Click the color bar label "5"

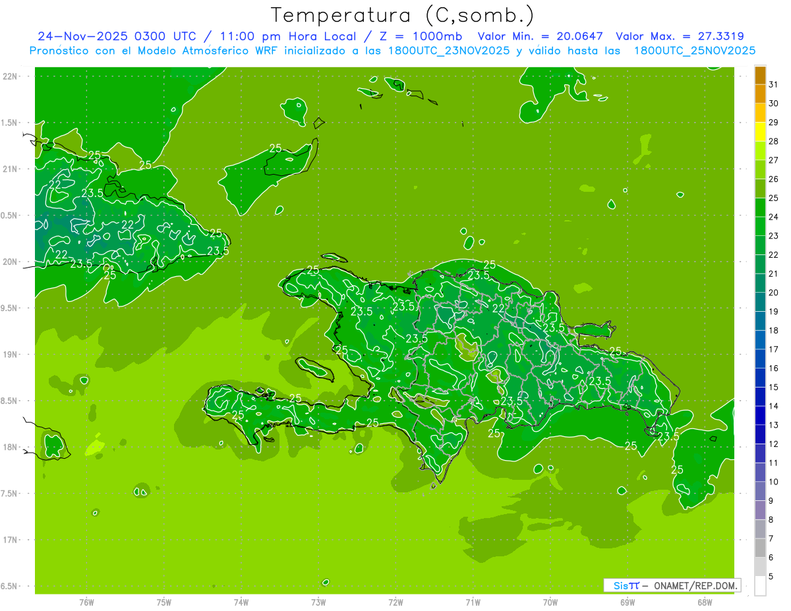pos(771,577)
